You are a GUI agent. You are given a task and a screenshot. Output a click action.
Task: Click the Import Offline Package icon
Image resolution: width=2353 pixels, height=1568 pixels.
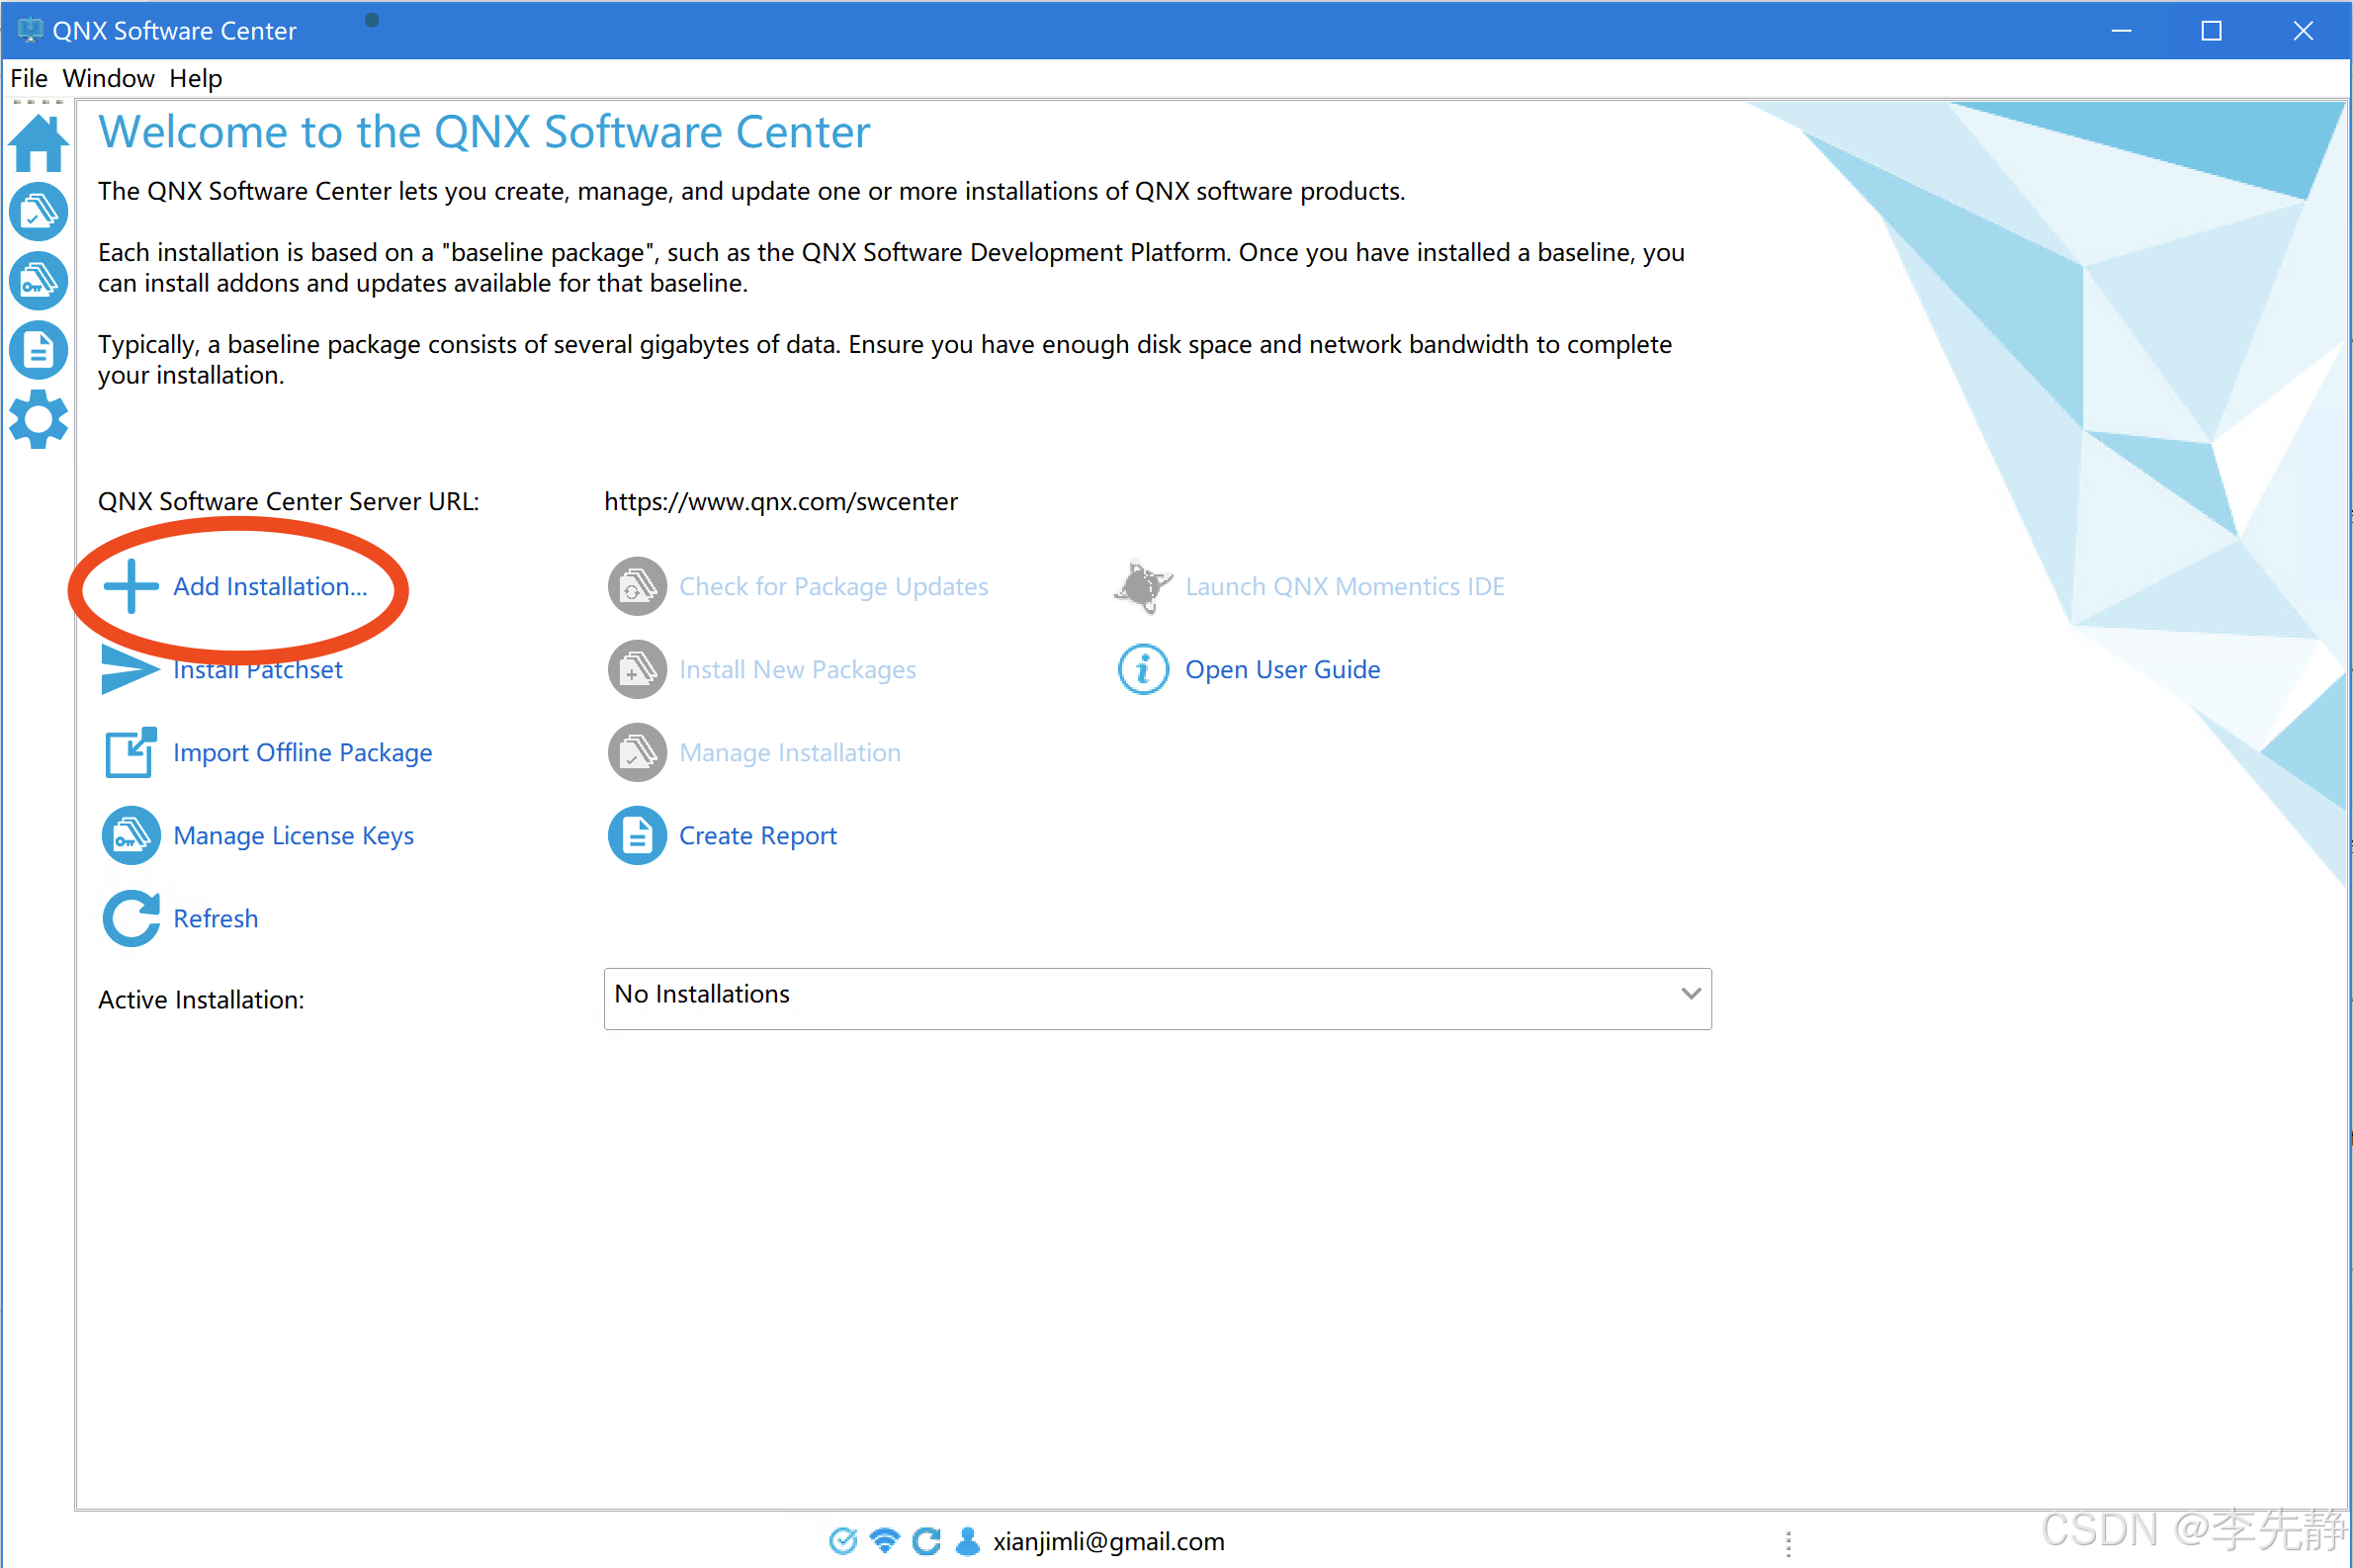131,752
